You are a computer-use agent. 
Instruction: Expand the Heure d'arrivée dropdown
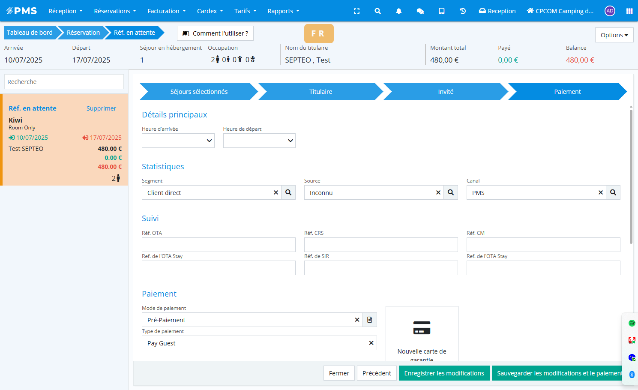tap(178, 141)
